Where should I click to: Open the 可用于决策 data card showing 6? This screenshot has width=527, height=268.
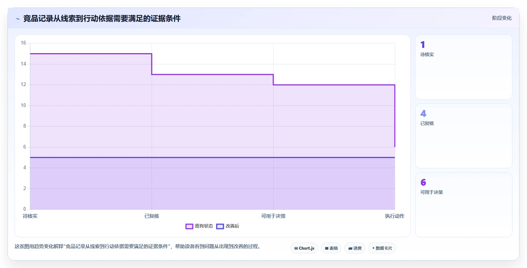point(463,205)
